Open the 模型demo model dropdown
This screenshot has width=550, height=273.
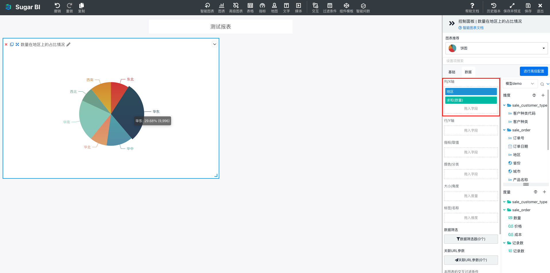pyautogui.click(x=520, y=84)
